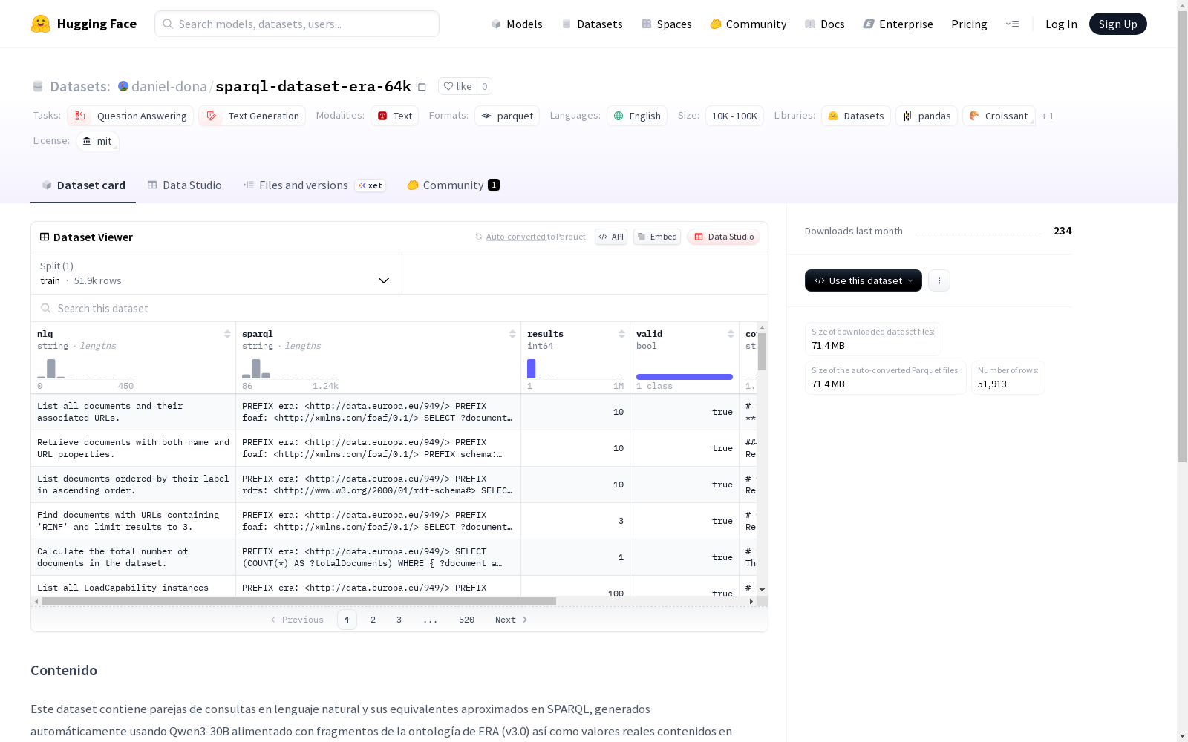This screenshot has height=742, width=1188.
Task: Go to page 3 of the dataset
Action: pyautogui.click(x=399, y=620)
